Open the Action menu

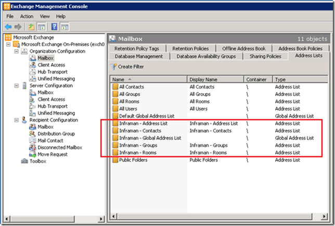(27, 16)
